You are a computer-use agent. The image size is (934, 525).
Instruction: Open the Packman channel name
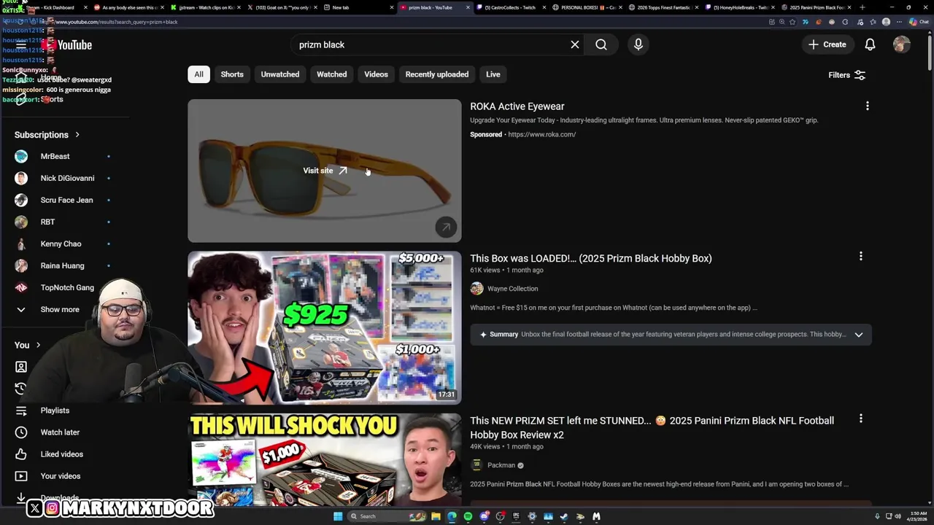(501, 465)
